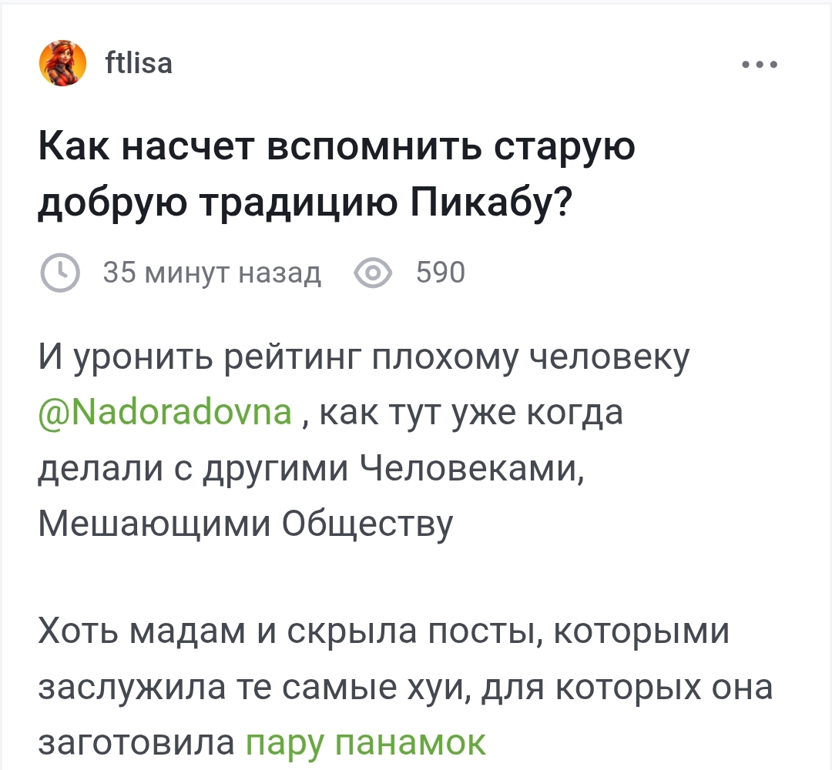Click the phrase "Мешающими Обществу"
This screenshot has width=832, height=770.
pos(246,524)
